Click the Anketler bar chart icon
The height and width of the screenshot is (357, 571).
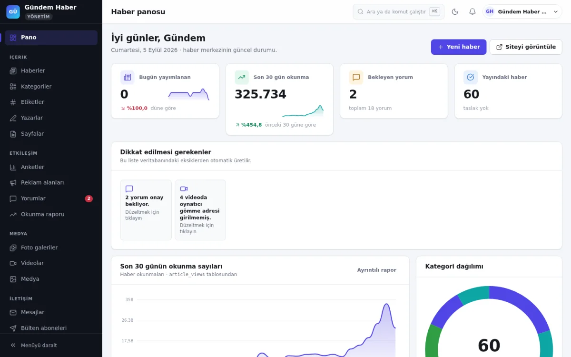(x=13, y=167)
